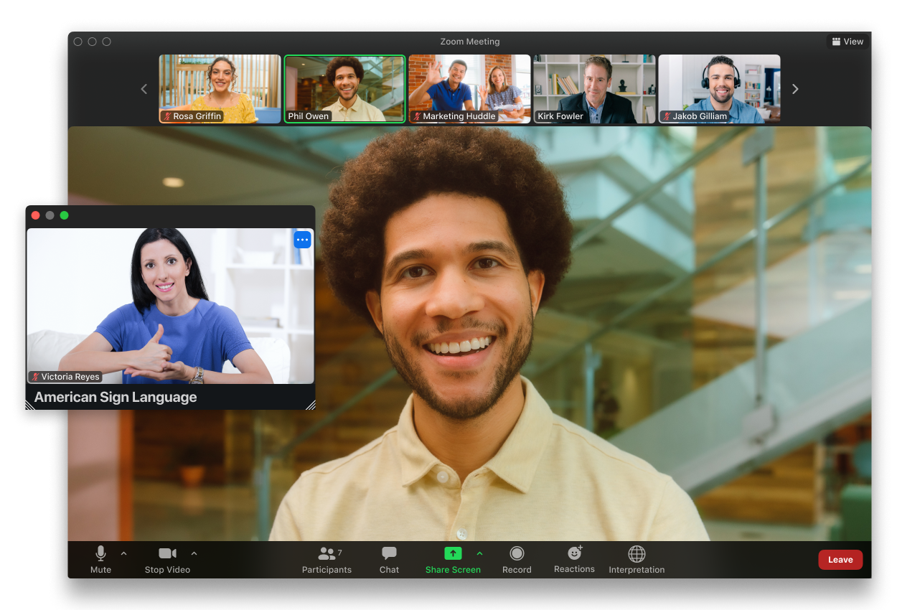Mute the microphone
Viewport: 897px width, 610px height.
100,560
